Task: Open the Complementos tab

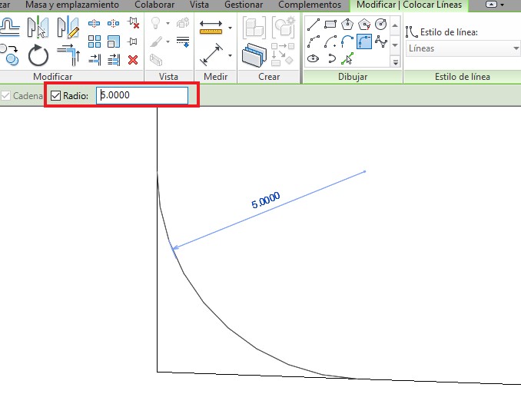Action: pos(310,5)
